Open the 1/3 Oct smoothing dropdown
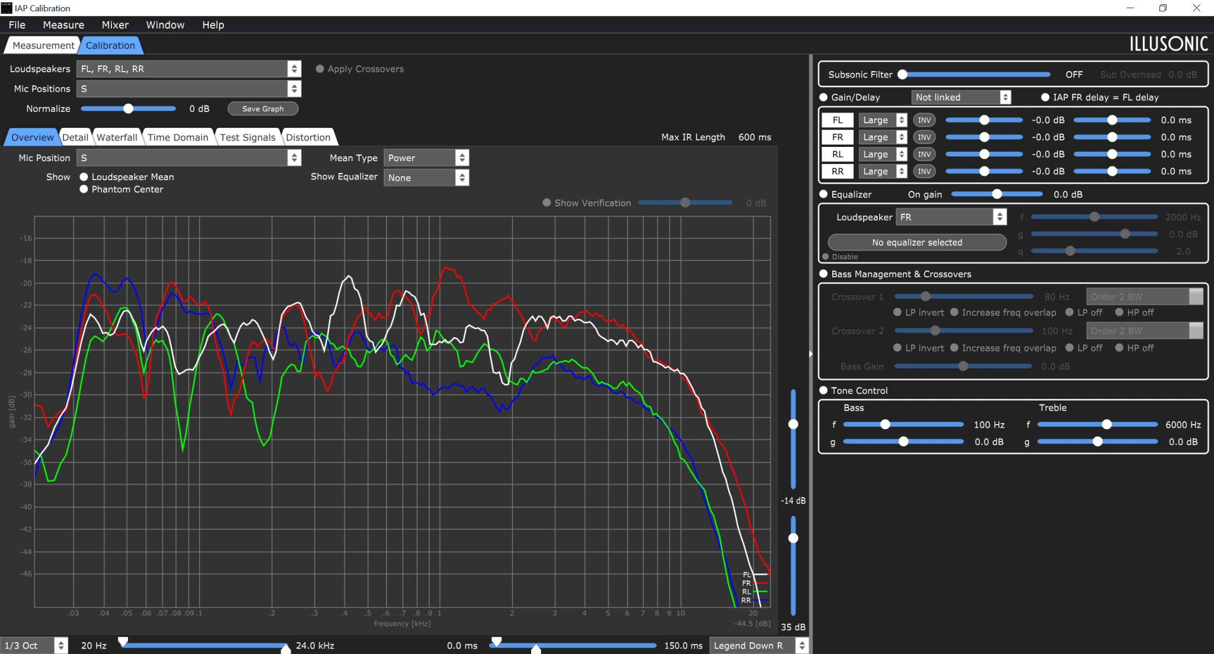Image resolution: width=1214 pixels, height=654 pixels. click(x=34, y=646)
